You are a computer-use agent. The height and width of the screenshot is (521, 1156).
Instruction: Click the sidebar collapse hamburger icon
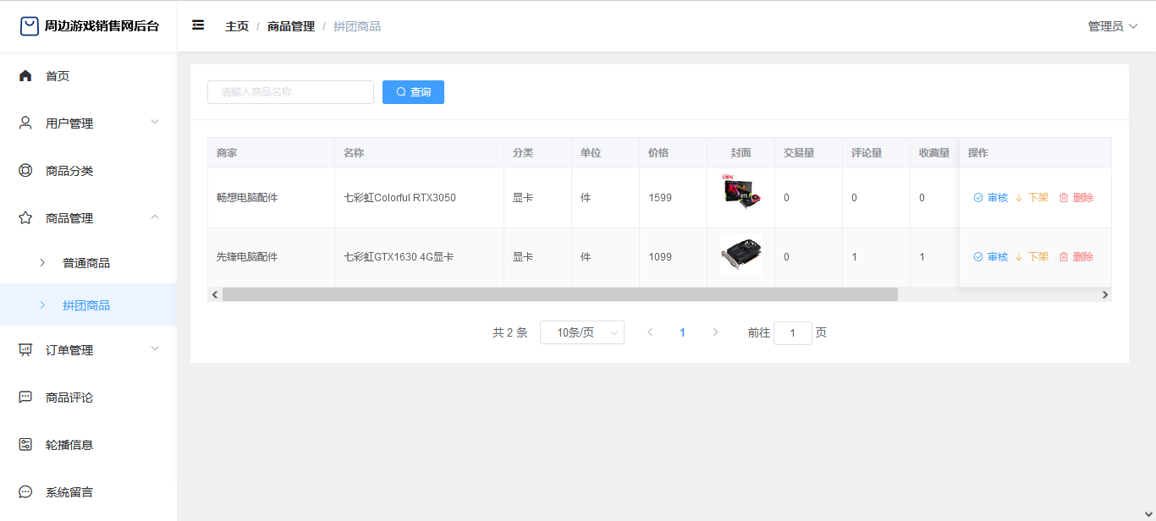198,25
